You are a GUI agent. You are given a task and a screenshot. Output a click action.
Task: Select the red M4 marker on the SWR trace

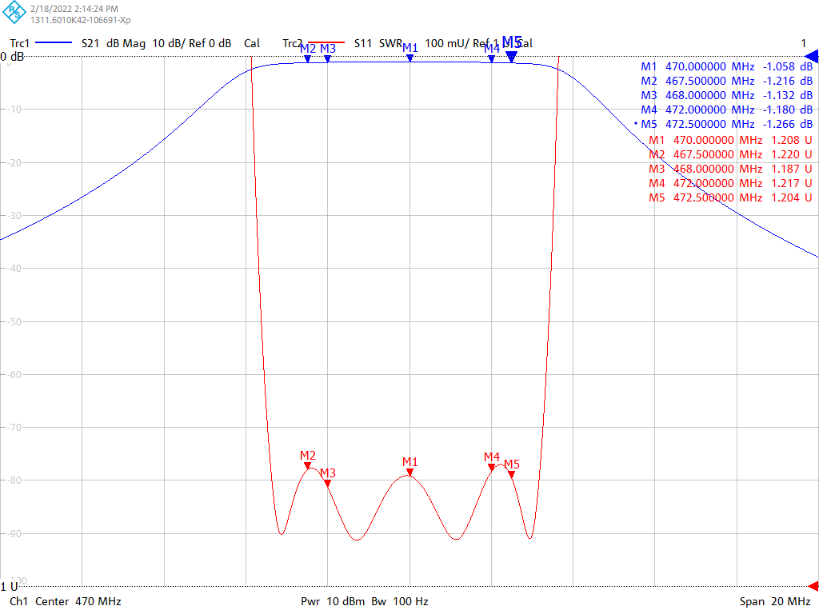tap(492, 467)
